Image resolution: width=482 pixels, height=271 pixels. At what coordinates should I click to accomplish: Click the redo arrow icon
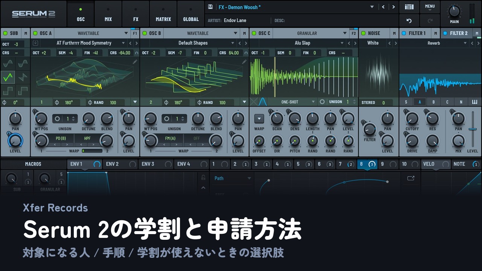(x=430, y=21)
